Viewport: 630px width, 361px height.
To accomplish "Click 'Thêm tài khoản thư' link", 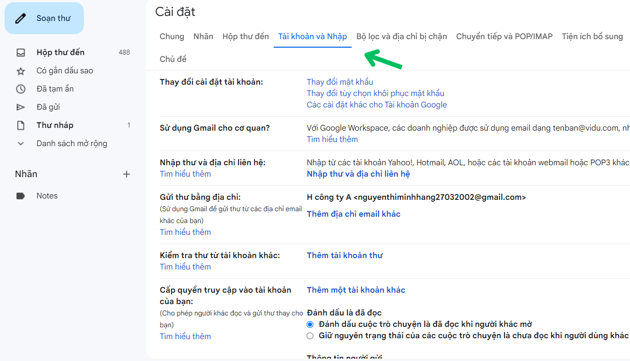I will [x=344, y=255].
